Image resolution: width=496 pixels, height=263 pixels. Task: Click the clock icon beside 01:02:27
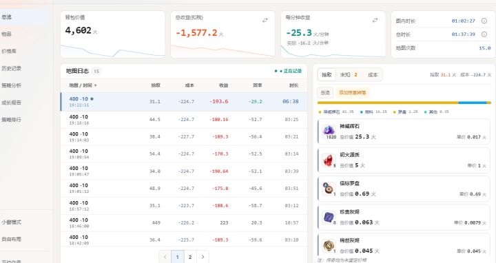484,21
